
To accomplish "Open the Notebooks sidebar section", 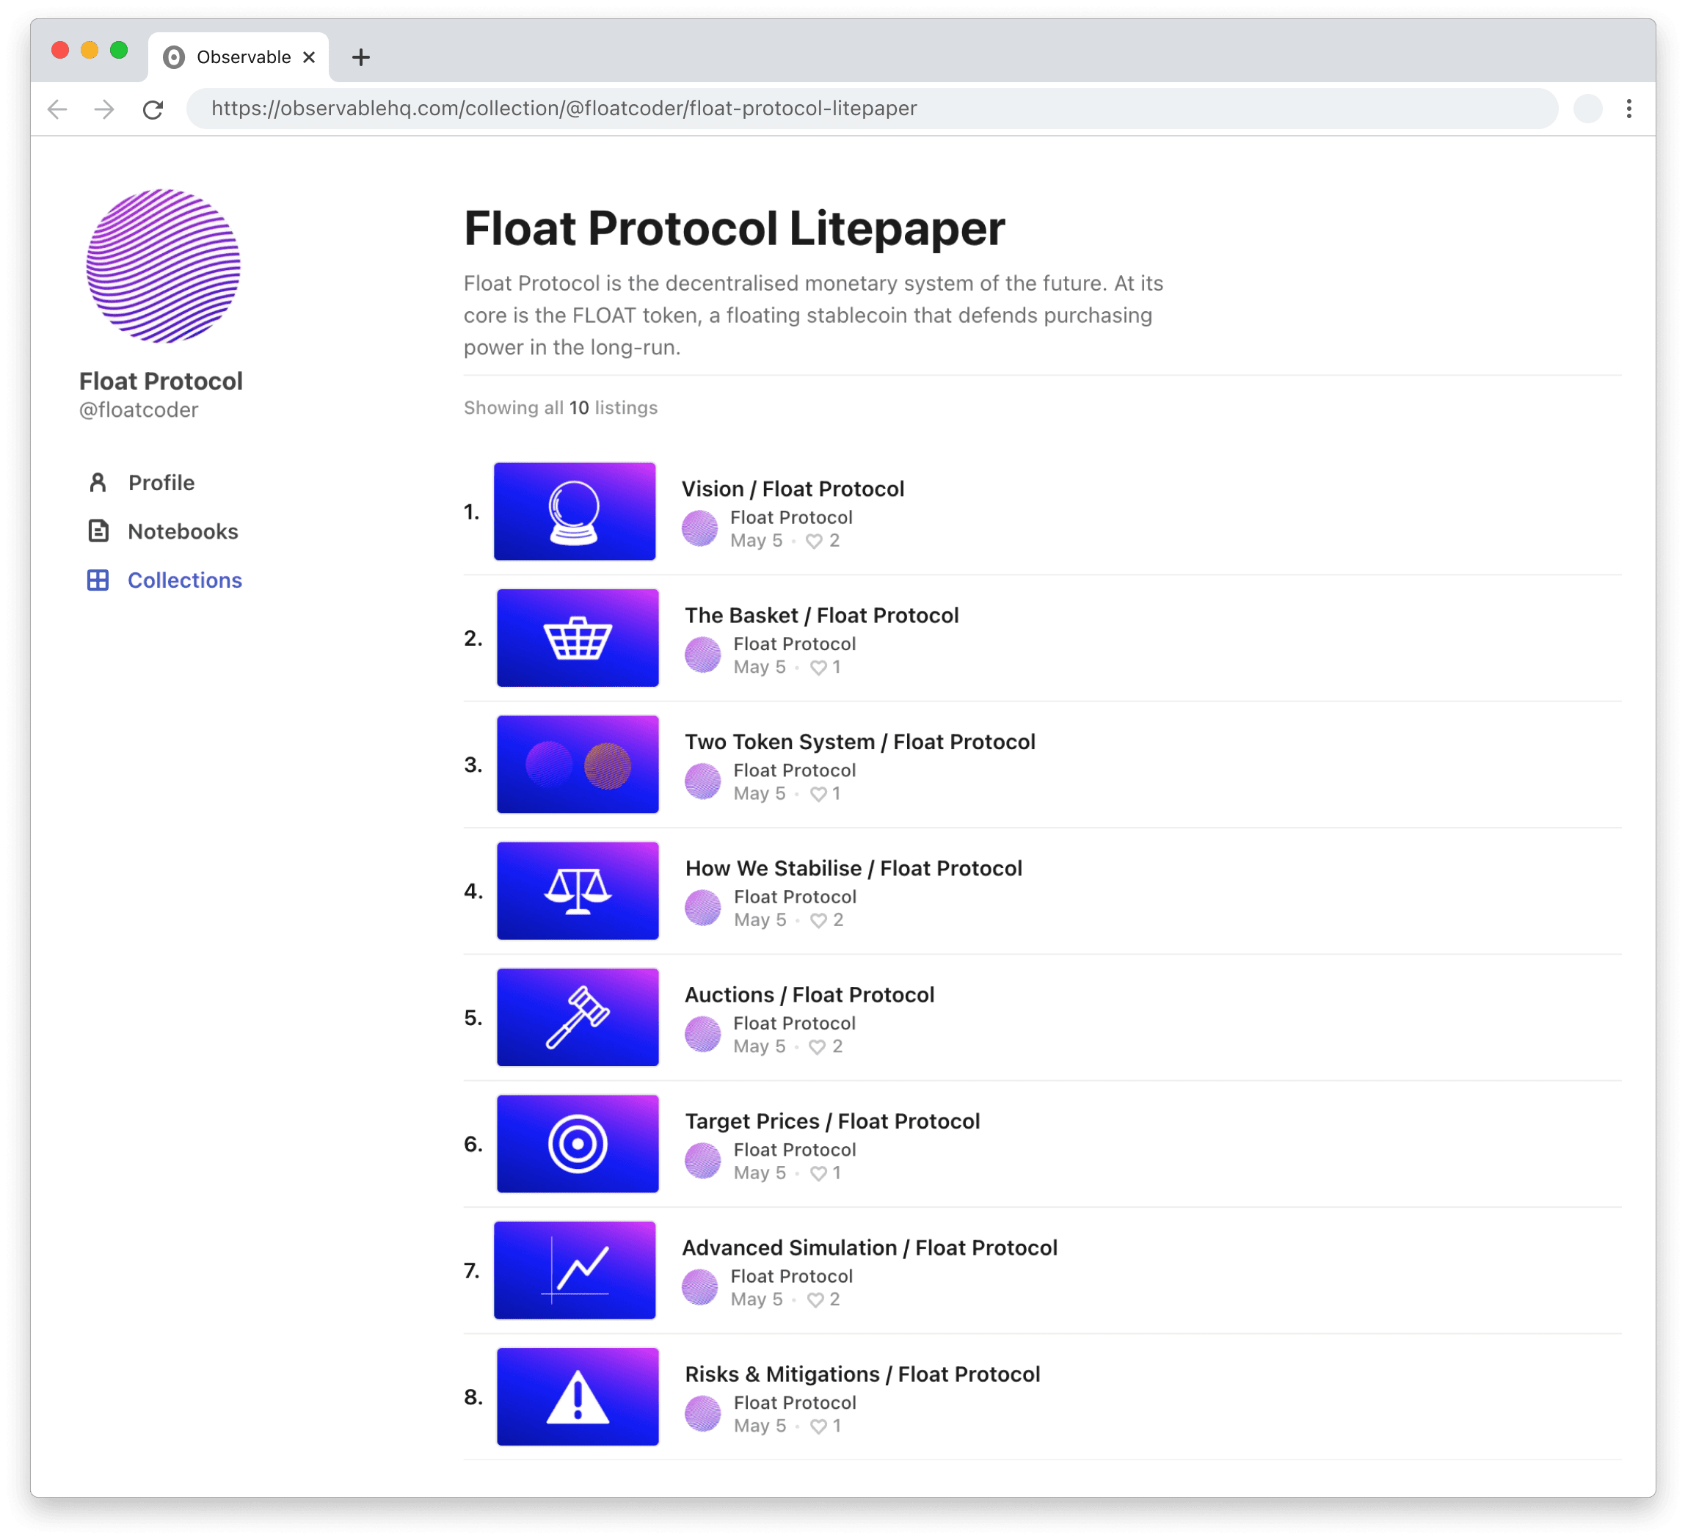I will point(182,531).
